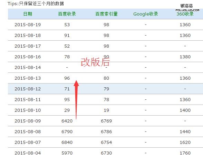
Task: Click index value 79 for 08-12
Action: (x=106, y=89)
